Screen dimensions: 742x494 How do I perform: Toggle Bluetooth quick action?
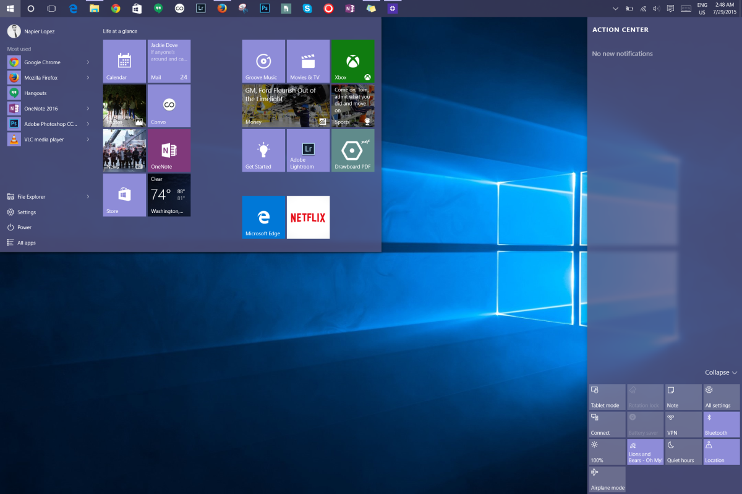(x=721, y=424)
